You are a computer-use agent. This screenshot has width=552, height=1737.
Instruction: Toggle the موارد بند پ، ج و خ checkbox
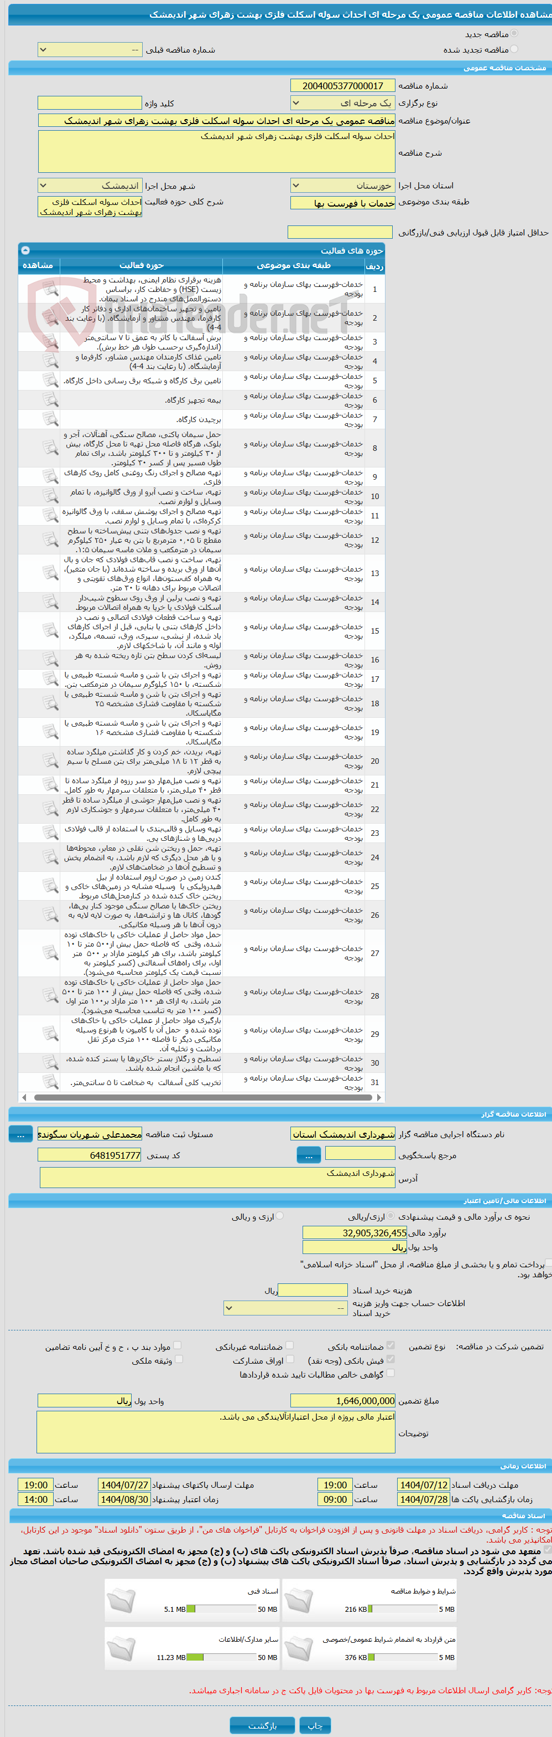[x=178, y=1345]
